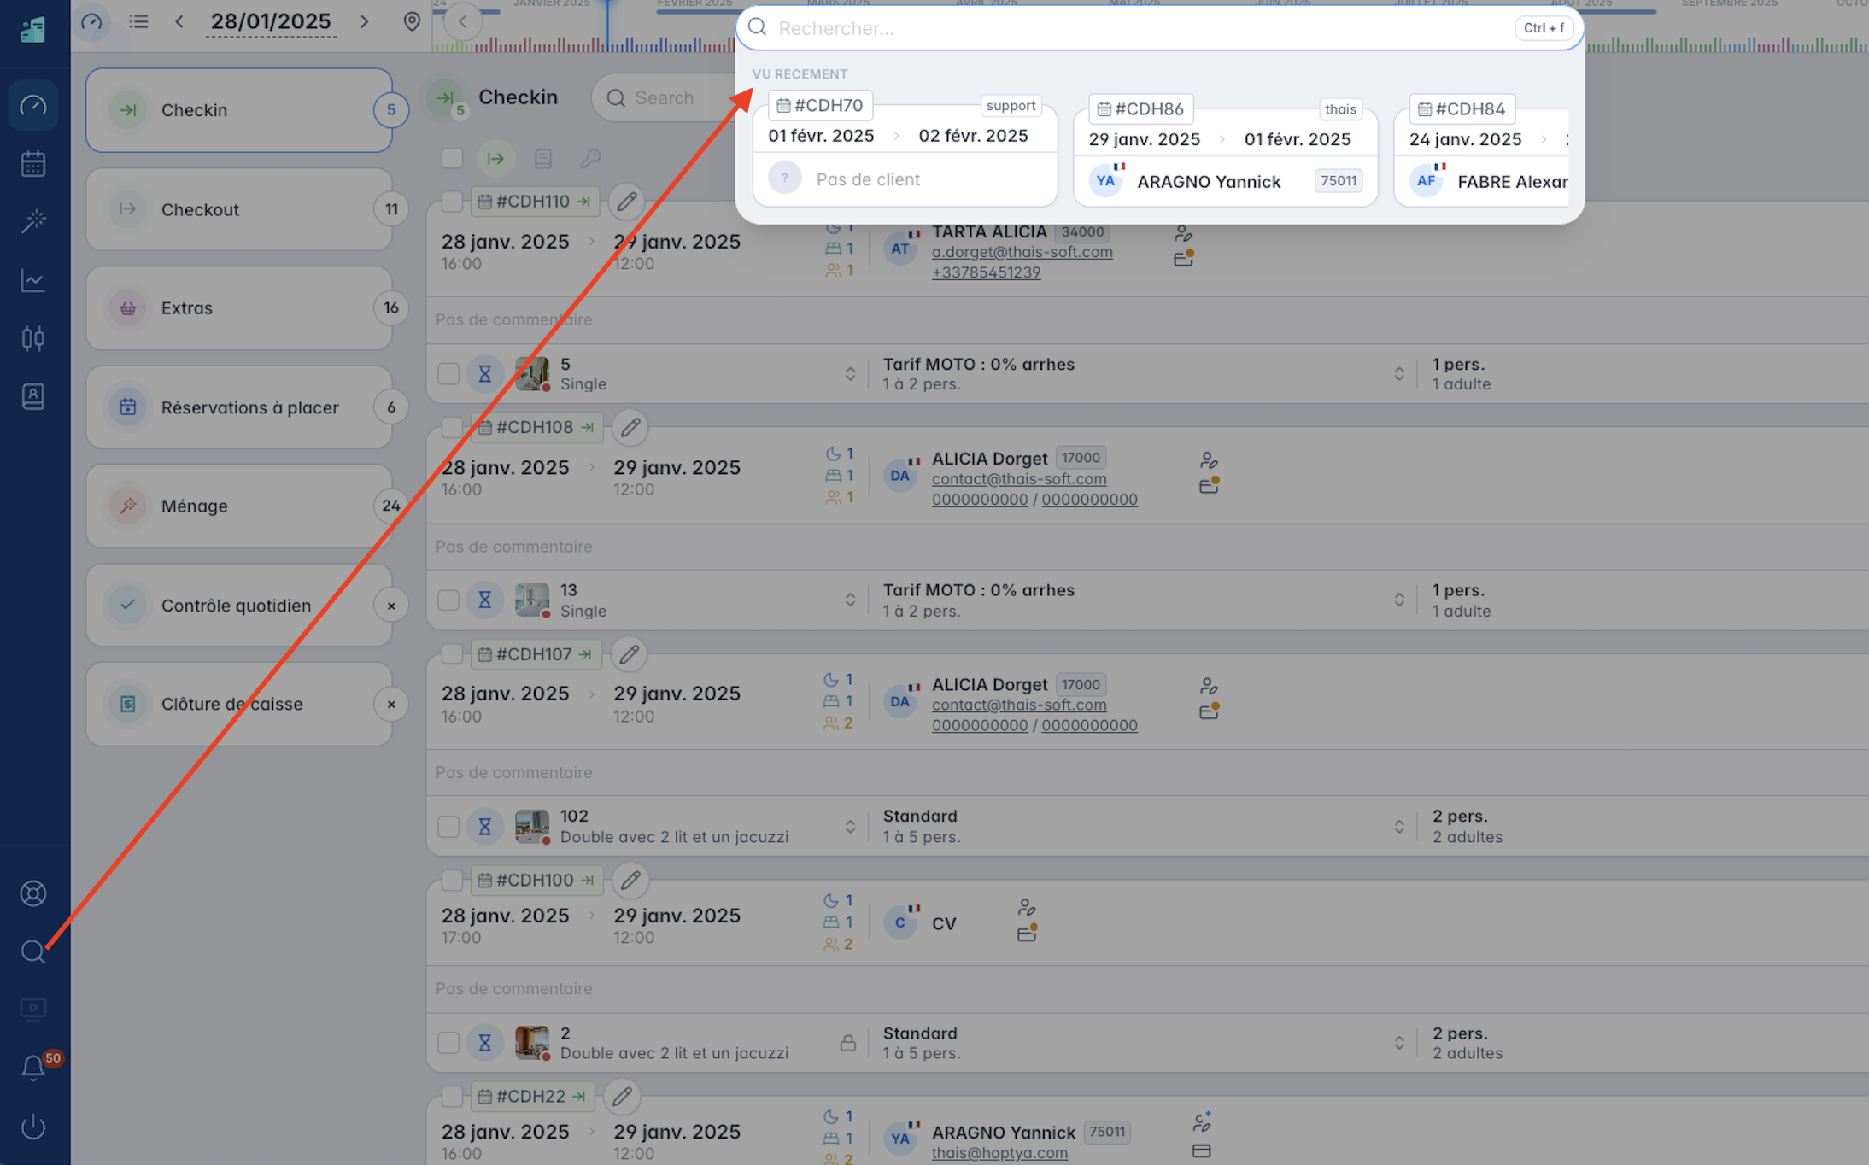The width and height of the screenshot is (1869, 1165).
Task: Open the Clôture de caisse menu card
Action: (238, 705)
